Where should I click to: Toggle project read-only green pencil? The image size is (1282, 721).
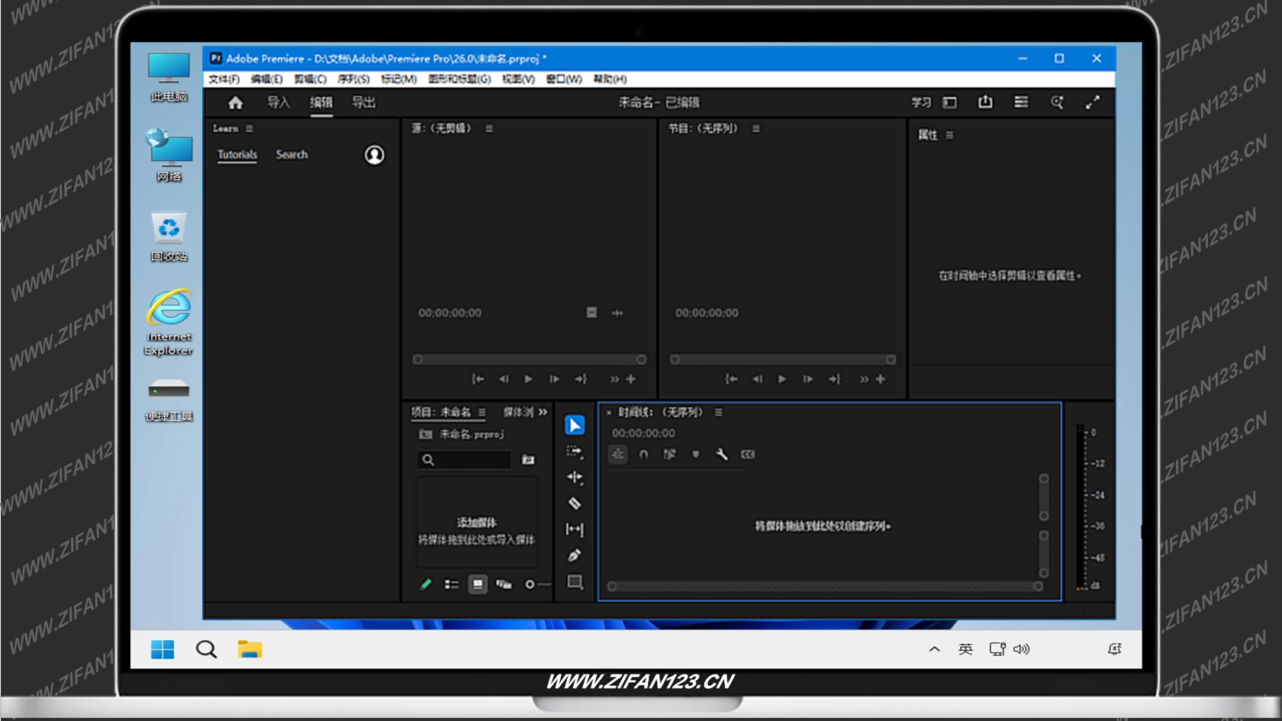[x=426, y=584]
